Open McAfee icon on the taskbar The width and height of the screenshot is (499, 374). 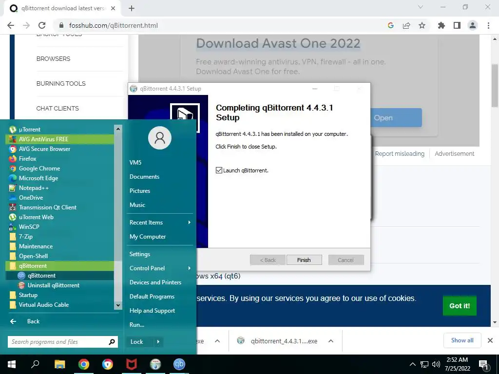(132, 364)
